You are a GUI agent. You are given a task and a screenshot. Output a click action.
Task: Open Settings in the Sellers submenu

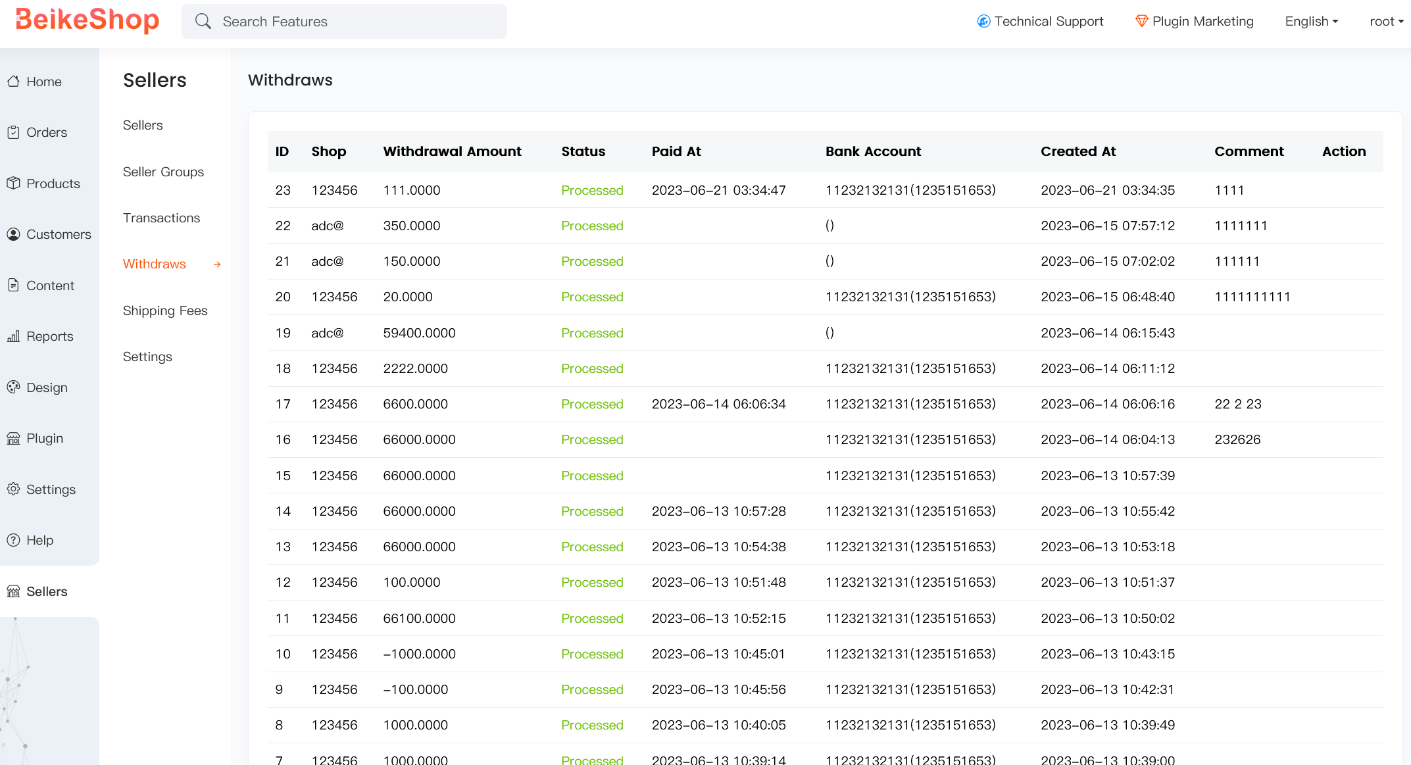click(147, 357)
